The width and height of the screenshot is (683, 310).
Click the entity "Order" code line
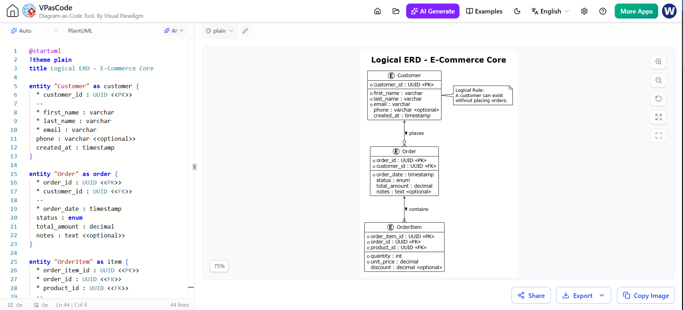[x=74, y=174]
